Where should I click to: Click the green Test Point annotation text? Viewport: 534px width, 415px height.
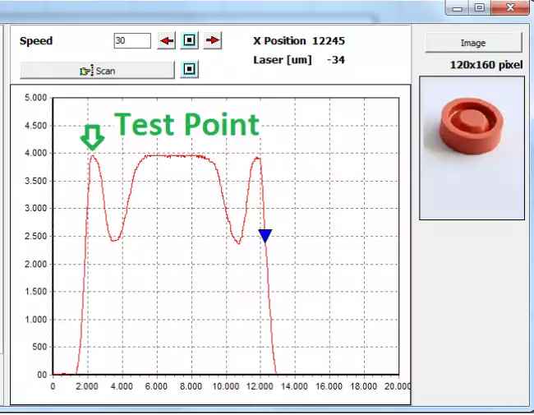tap(186, 124)
